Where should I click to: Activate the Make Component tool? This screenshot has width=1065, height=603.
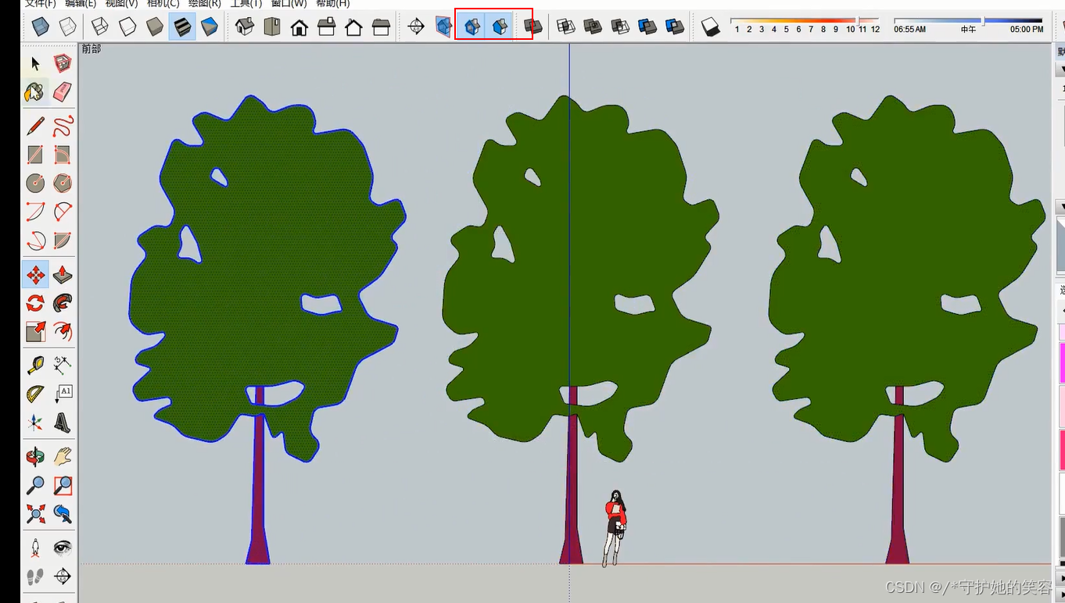[x=63, y=64]
